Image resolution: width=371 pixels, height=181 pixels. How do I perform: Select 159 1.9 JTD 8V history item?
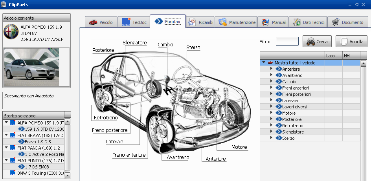tap(44, 129)
